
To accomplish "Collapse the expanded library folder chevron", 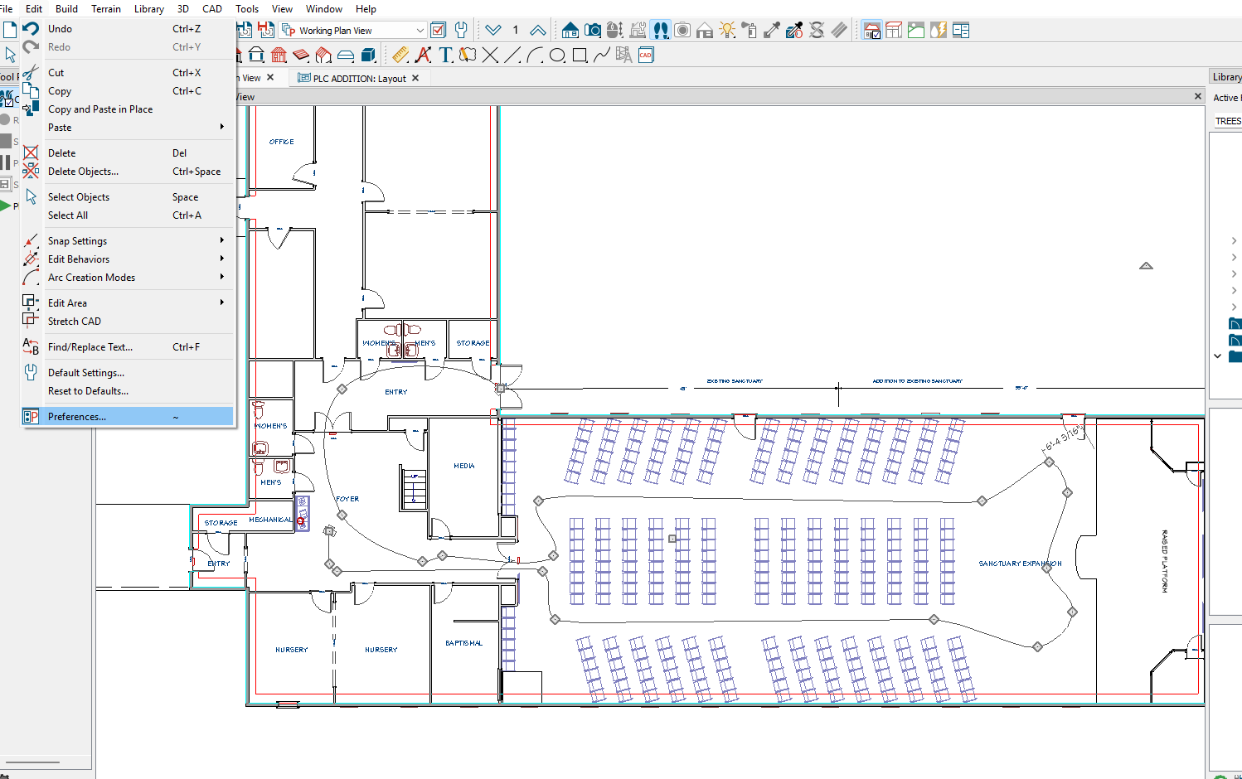I will click(x=1217, y=356).
